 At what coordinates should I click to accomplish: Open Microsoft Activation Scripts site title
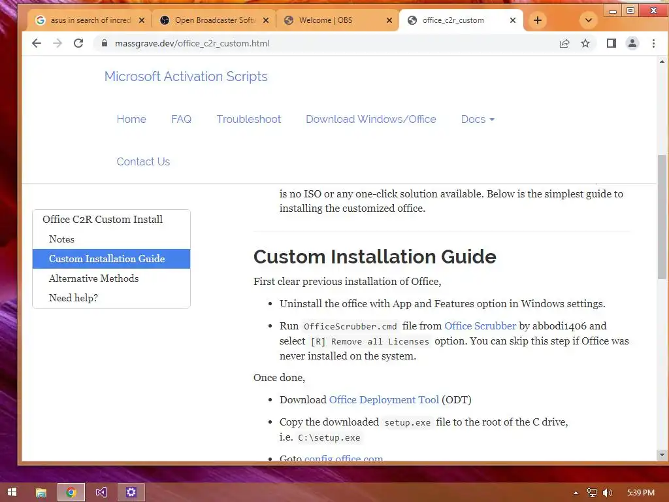tap(186, 76)
